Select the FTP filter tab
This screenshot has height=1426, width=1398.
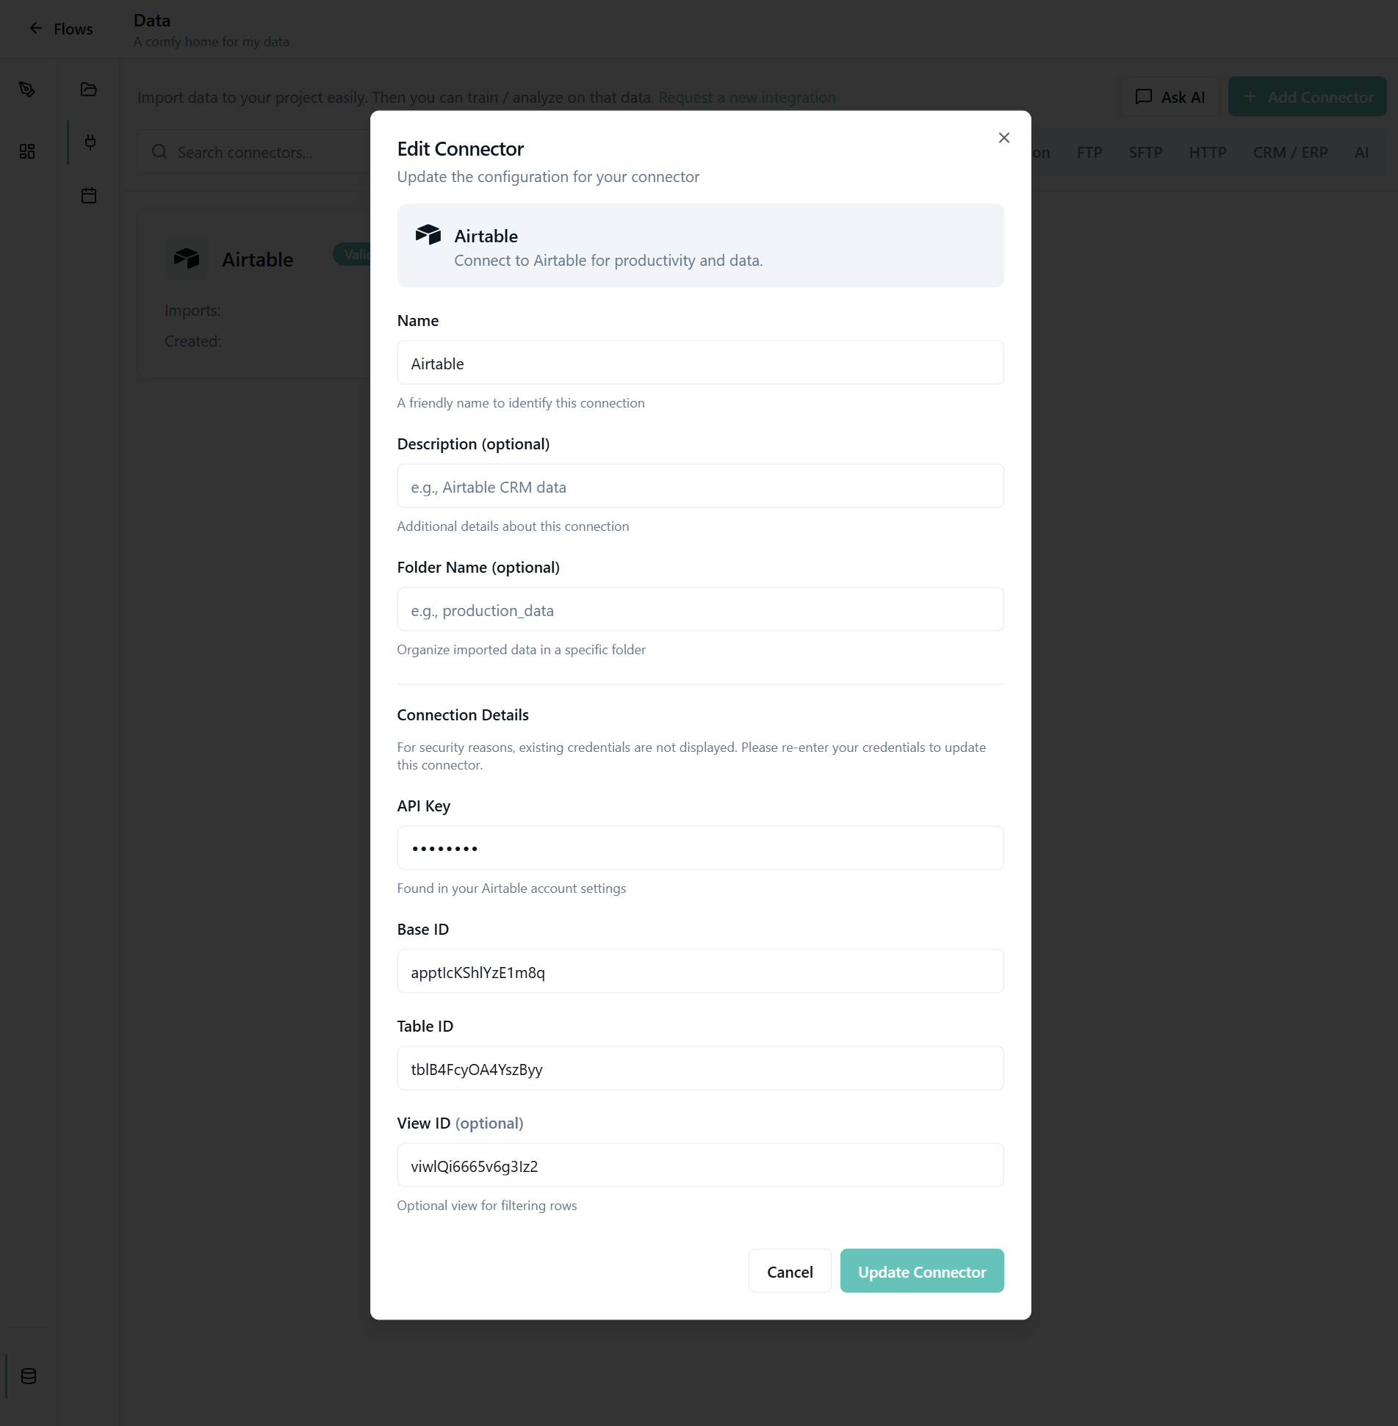tap(1089, 153)
